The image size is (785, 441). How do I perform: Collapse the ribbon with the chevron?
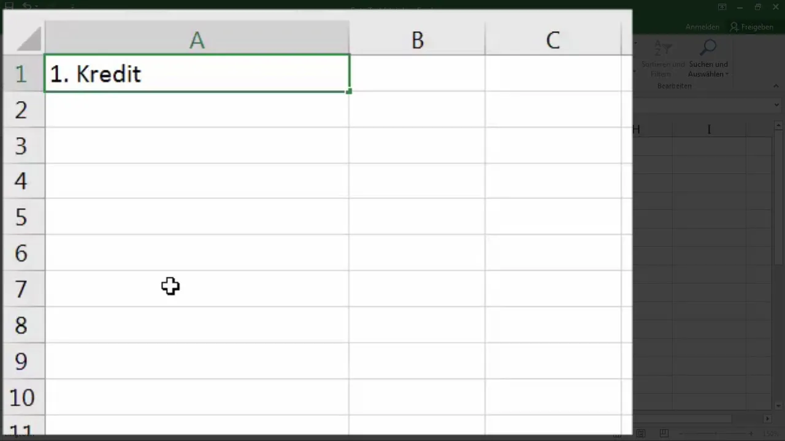tap(776, 86)
